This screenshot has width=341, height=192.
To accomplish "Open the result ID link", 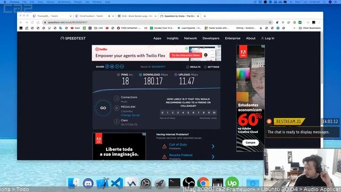I will 158,67.
